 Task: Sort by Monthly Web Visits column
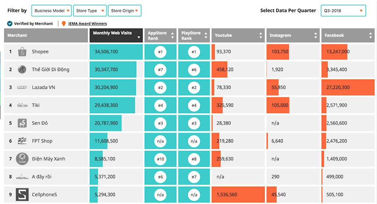coord(116,35)
